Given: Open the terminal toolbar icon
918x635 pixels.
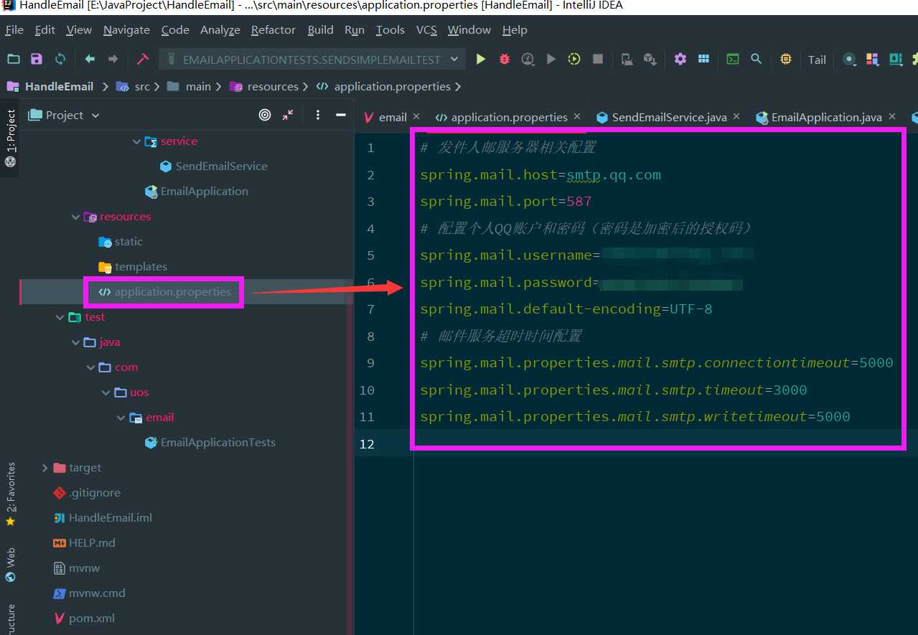Looking at the screenshot, I should pyautogui.click(x=733, y=59).
